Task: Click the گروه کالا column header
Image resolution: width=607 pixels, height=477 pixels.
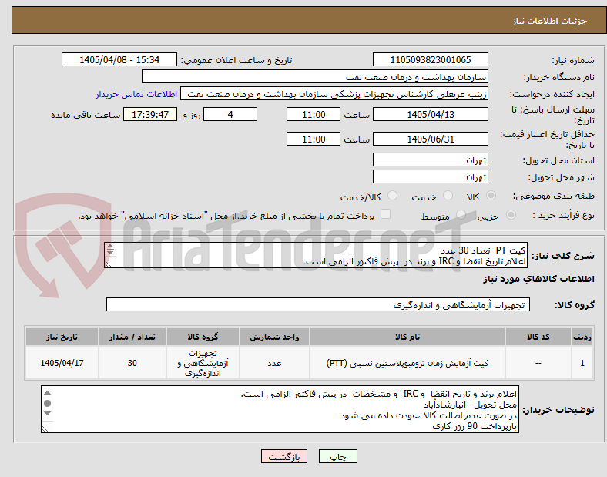Action: (x=203, y=337)
